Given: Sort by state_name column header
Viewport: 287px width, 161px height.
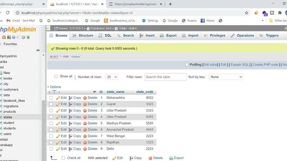Looking at the screenshot, I should 116,92.
